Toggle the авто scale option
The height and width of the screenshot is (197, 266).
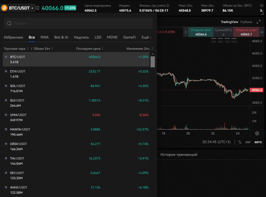[258, 142]
